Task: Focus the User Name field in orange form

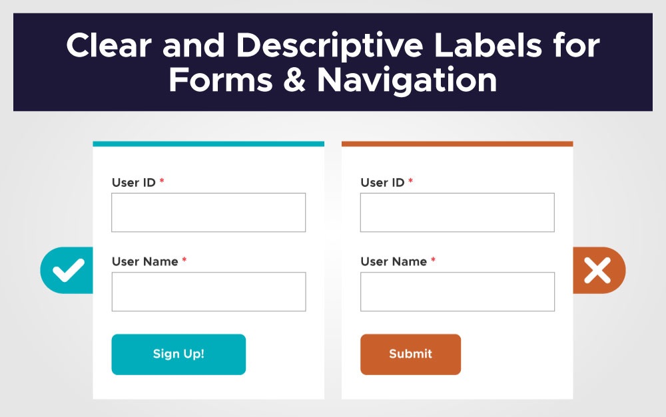Action: (x=458, y=292)
